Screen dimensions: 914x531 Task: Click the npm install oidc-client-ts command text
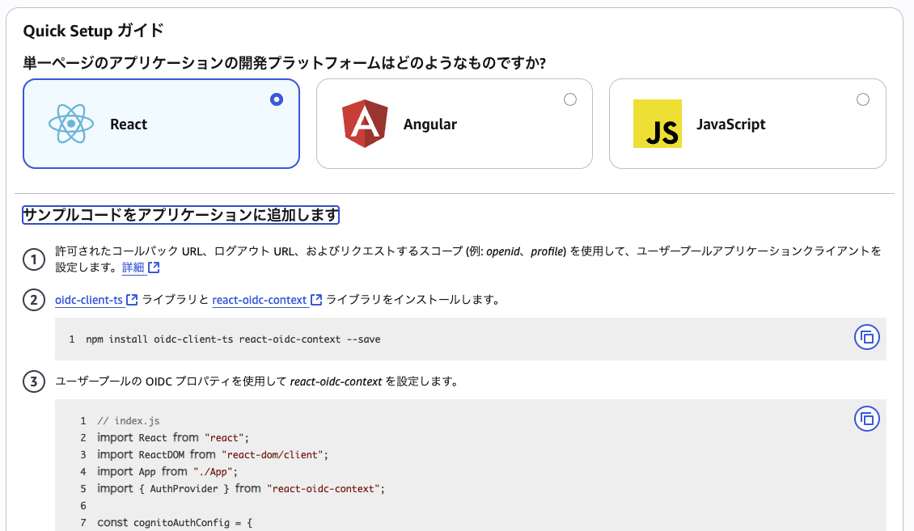(x=233, y=339)
